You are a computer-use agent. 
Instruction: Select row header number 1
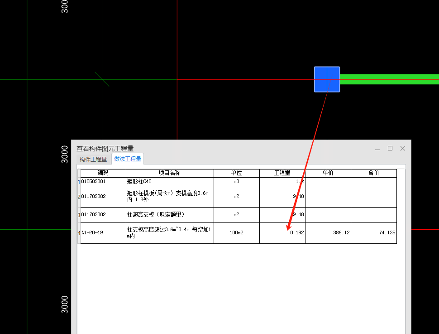[x=79, y=182]
